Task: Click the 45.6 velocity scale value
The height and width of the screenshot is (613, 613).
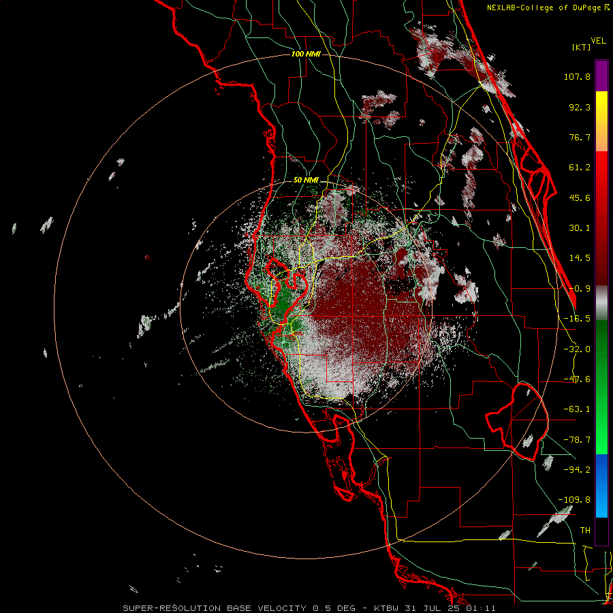Action: (x=580, y=198)
